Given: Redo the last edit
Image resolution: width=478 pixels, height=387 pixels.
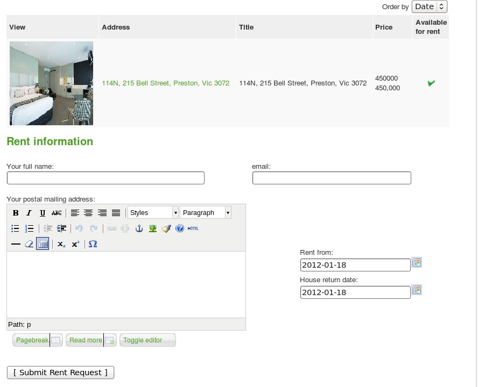Looking at the screenshot, I should tap(94, 228).
